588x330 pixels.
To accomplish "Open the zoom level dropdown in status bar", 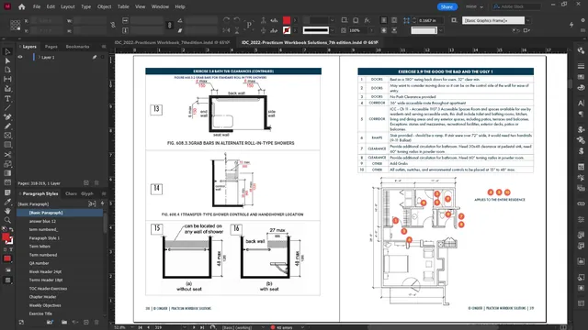I will point(132,327).
